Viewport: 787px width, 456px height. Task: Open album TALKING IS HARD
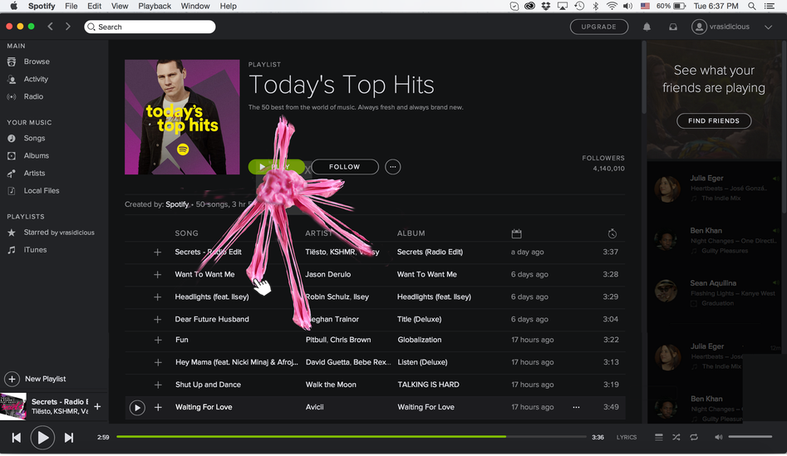click(x=428, y=385)
